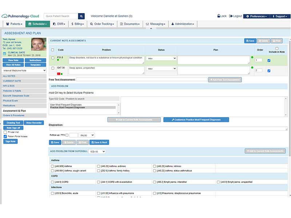Click the patient photo thumbnail
Viewport: 291px width, 218px height.
tap(39, 44)
